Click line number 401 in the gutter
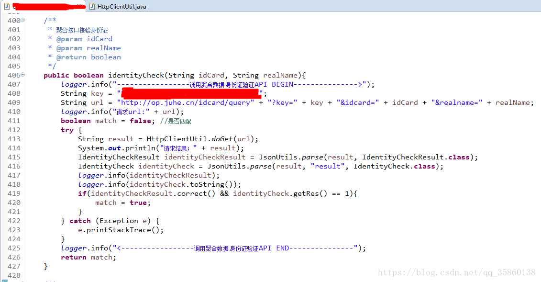Image resolution: width=541 pixels, height=282 pixels. pyautogui.click(x=14, y=30)
